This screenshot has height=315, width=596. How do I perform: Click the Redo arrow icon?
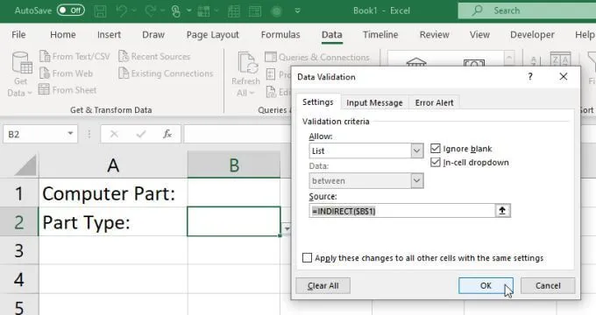click(x=150, y=11)
